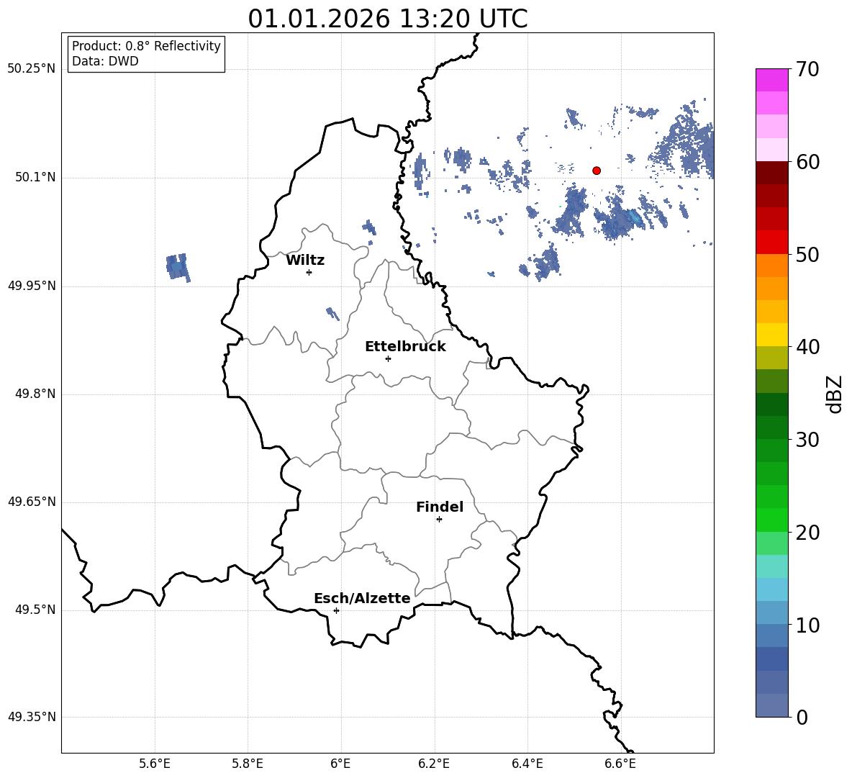Click the dark green swatch just above the 30 tick

(771, 427)
